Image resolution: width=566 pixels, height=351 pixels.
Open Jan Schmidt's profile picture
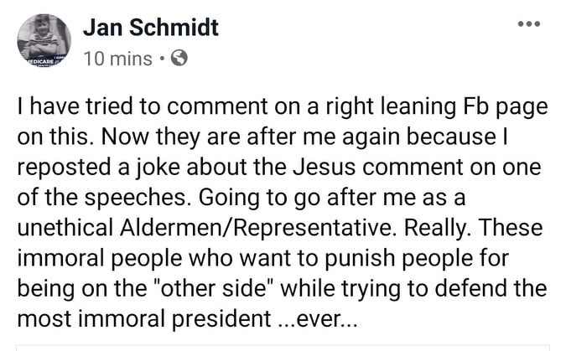click(x=44, y=40)
